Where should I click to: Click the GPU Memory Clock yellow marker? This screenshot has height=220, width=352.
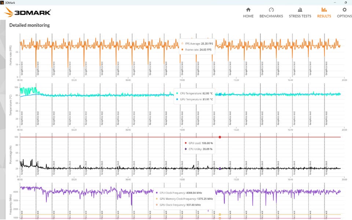[220, 214]
